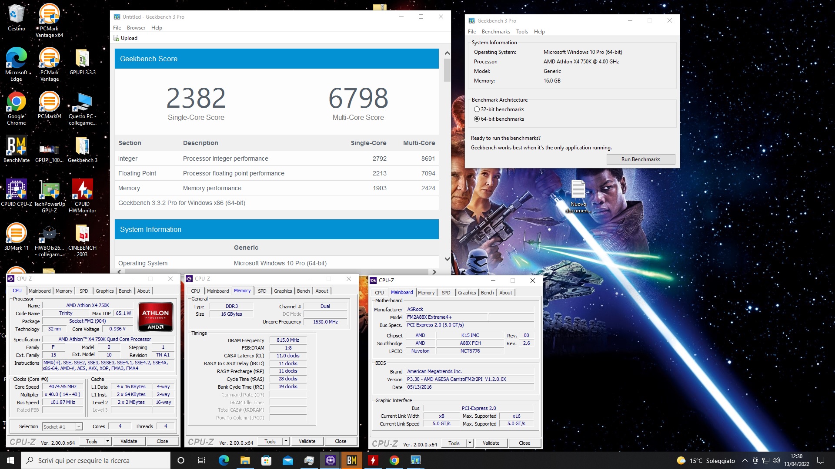Open TechPowerUp GPU-Z desktop icon

click(49, 196)
